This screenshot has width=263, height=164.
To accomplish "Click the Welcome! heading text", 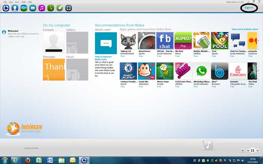I will click(x=13, y=31).
